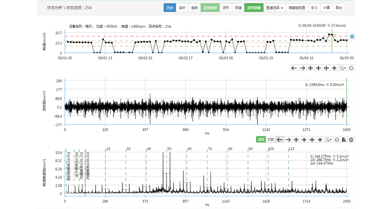
Task: Click the 计算 calculate button
Action: coord(326,8)
